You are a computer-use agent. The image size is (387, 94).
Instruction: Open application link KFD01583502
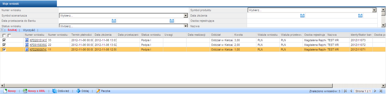pyautogui.click(x=38, y=45)
